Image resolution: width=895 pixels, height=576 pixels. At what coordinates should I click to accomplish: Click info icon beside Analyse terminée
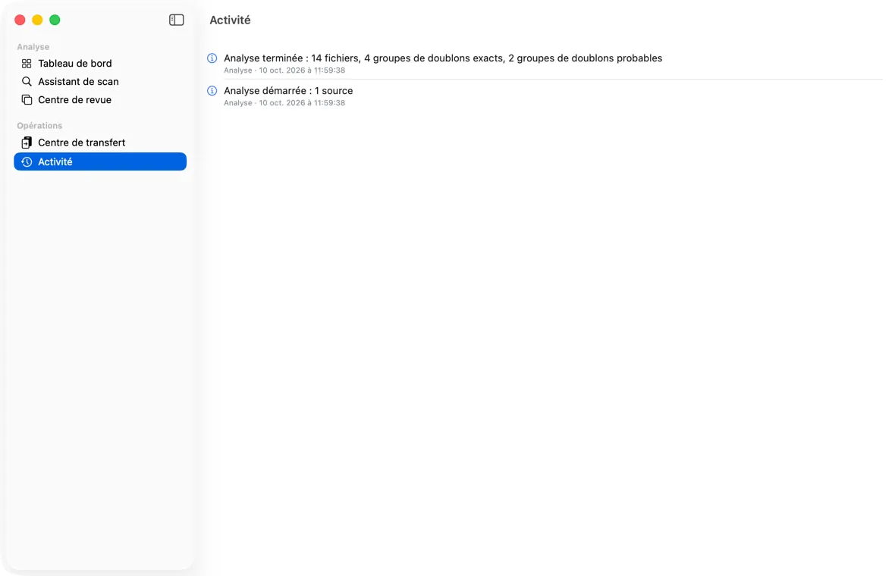point(212,58)
